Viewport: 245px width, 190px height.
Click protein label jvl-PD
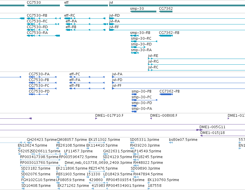tap(117, 80)
